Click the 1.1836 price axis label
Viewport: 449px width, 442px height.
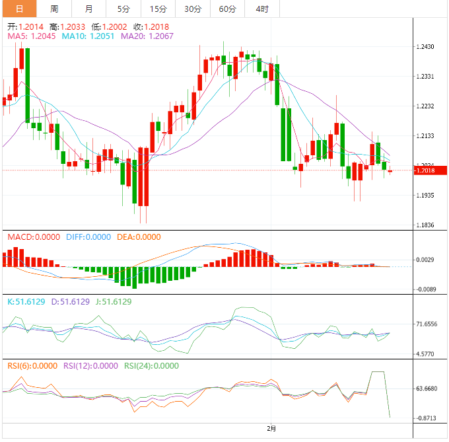pos(425,225)
